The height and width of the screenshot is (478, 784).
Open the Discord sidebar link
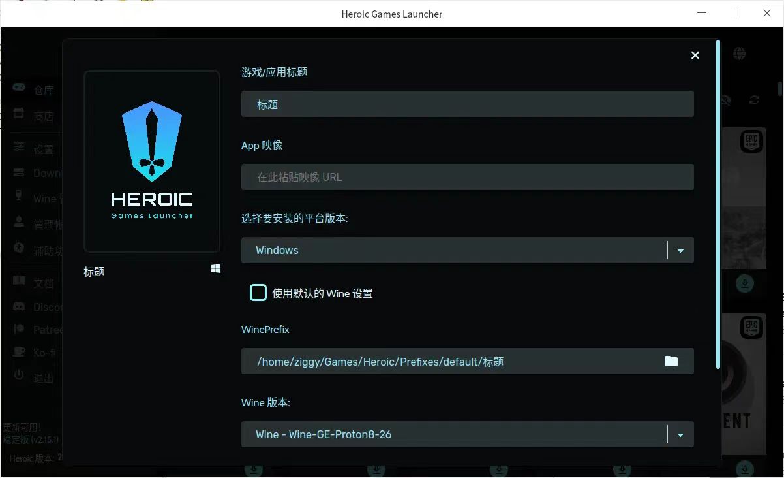(37, 307)
